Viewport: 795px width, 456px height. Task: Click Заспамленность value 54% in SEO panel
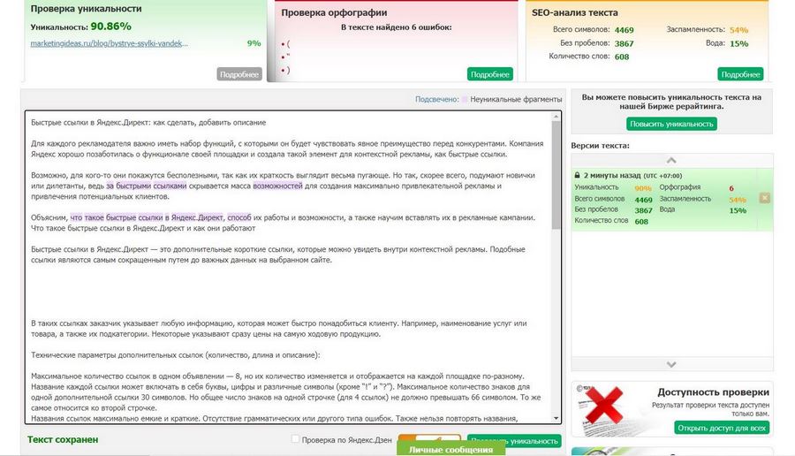click(x=738, y=30)
